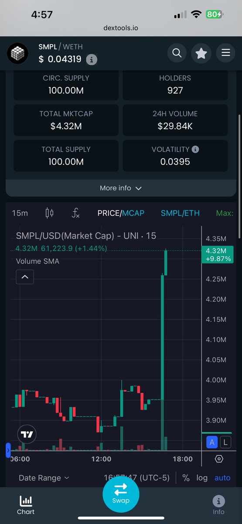Tap the iOS battery indicator
The height and width of the screenshot is (524, 242).
[215, 14]
